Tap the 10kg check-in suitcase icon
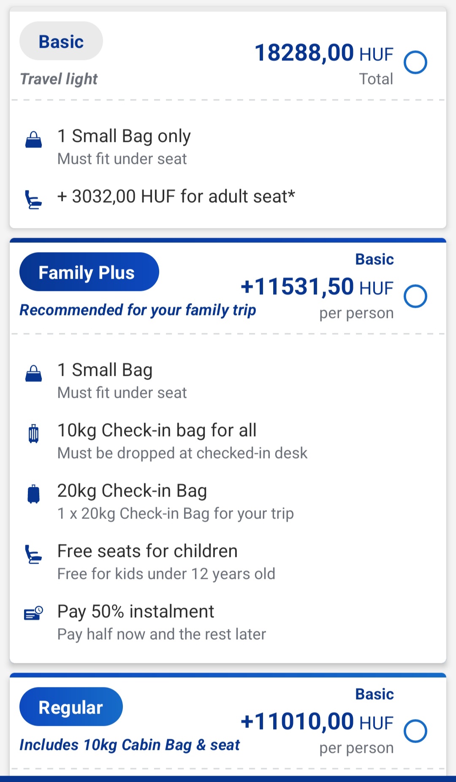This screenshot has width=456, height=782. tap(33, 434)
